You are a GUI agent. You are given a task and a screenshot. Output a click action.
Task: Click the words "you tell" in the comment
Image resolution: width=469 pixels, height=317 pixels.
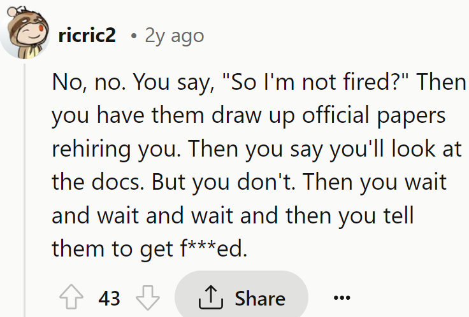coord(376,216)
